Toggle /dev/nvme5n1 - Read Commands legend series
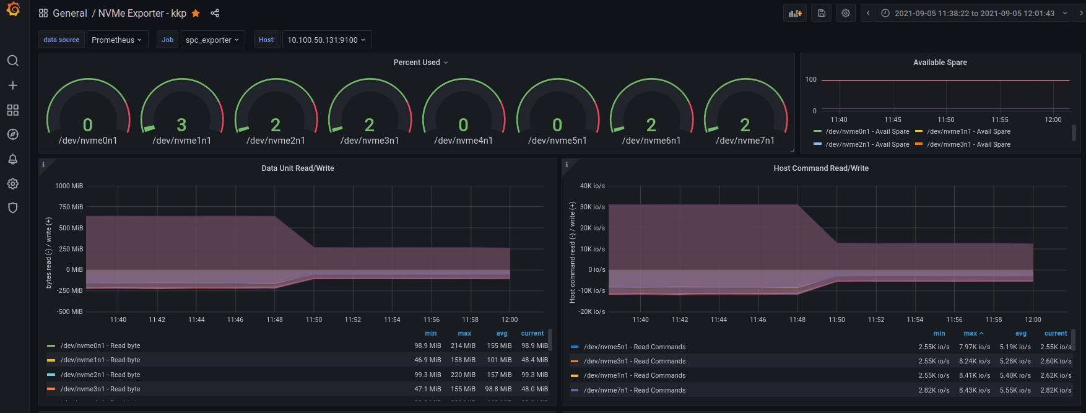This screenshot has width=1086, height=413. [634, 347]
